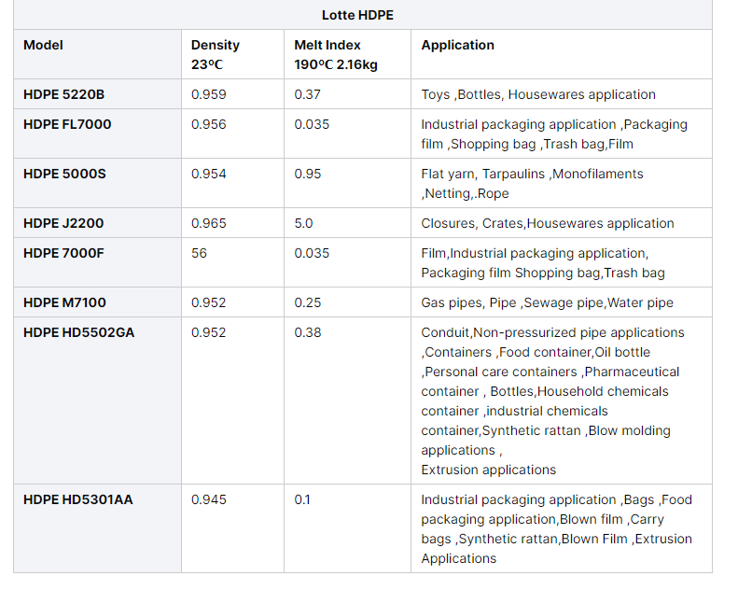Select the HDPE M7100 model cell

tap(65, 302)
